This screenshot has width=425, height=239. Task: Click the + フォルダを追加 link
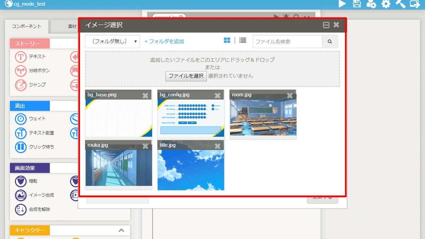click(x=164, y=41)
